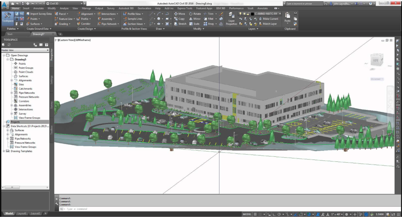
Task: Click the black layer color swatch
Action: [x=252, y=14]
